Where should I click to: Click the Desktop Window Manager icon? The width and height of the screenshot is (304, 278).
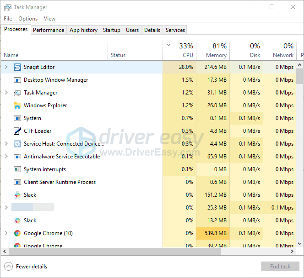coord(17,80)
